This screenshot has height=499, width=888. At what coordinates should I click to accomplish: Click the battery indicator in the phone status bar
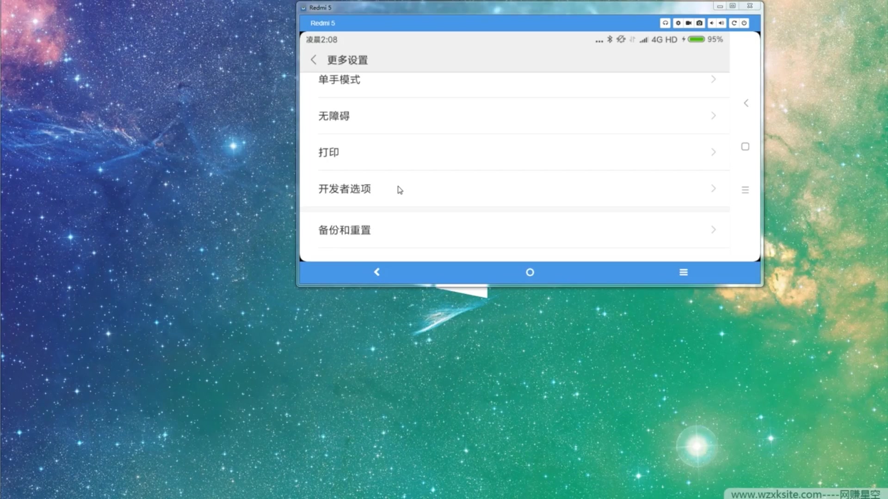click(x=696, y=39)
